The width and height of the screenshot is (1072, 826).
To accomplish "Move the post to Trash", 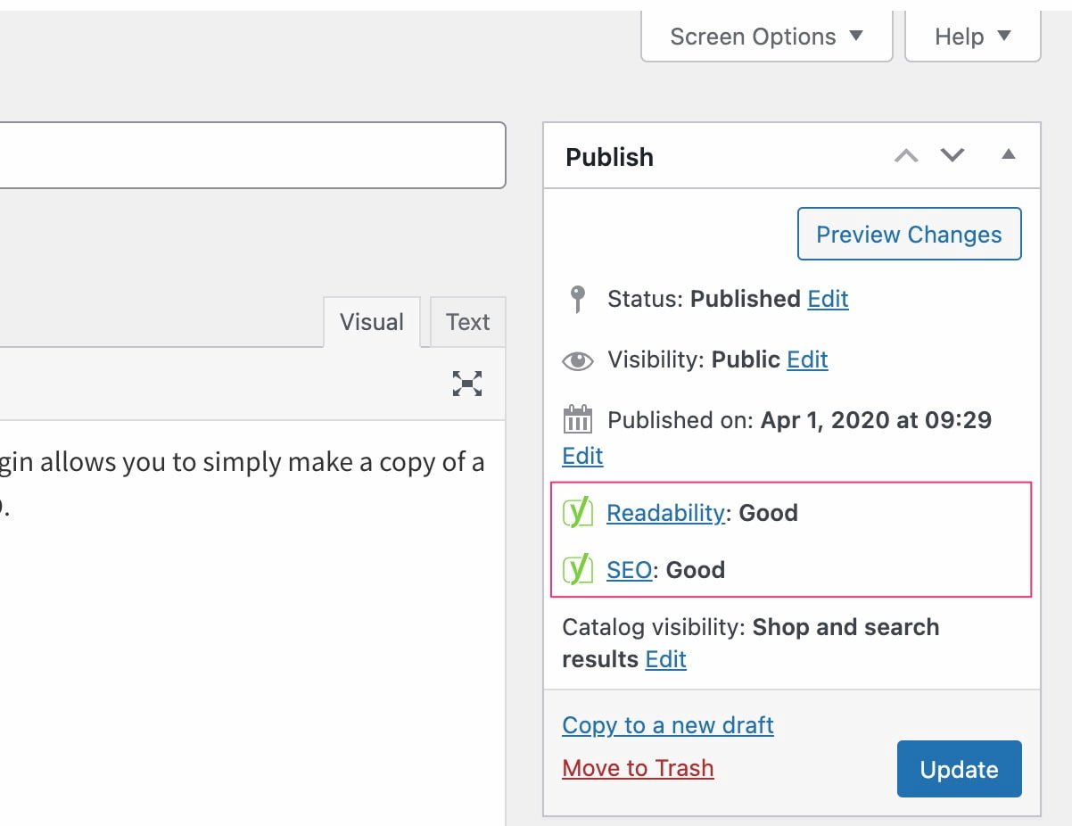I will point(638,768).
